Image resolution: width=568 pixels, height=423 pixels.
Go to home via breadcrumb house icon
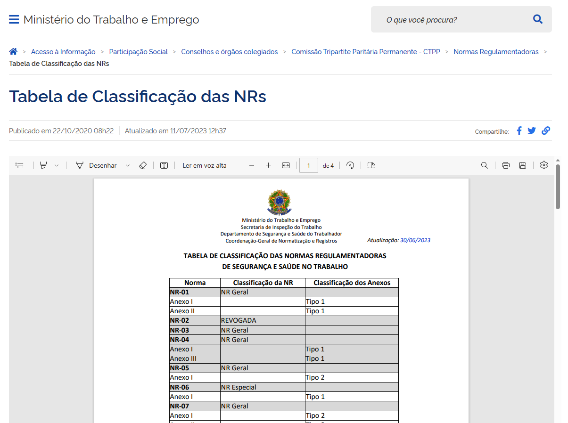[13, 52]
